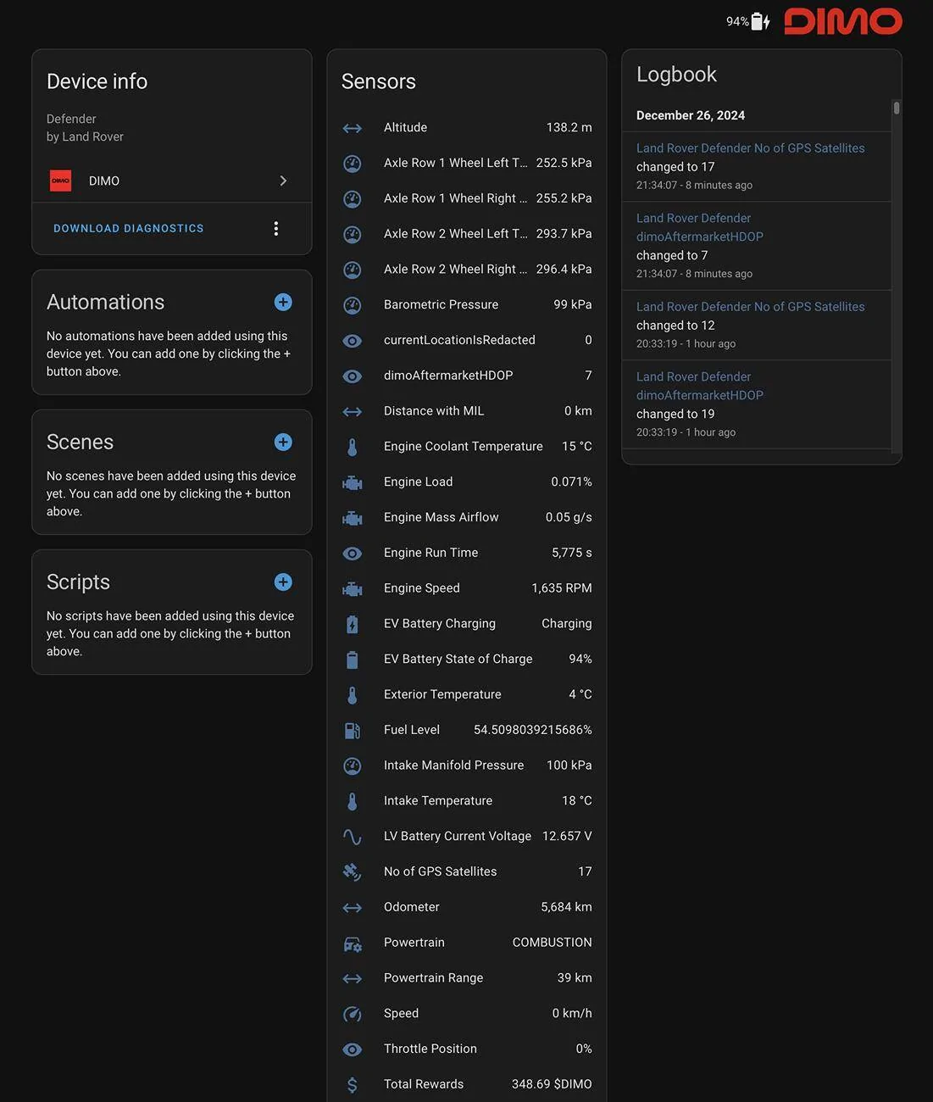
Task: Click the Engine Speed engine icon
Action: point(353,589)
